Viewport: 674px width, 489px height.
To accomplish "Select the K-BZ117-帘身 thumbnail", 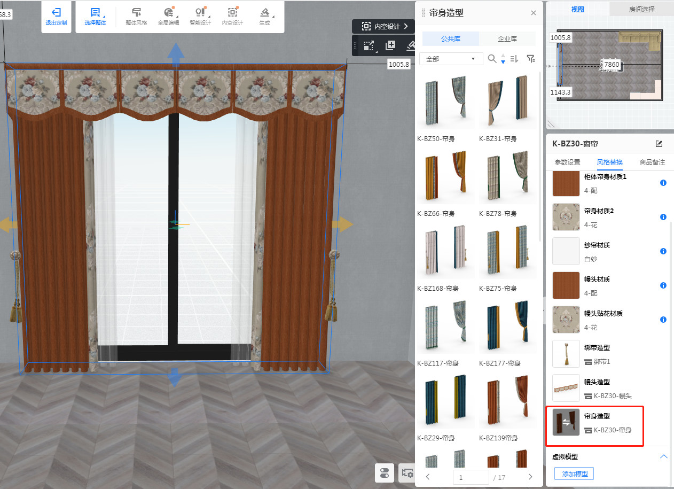I will pyautogui.click(x=445, y=324).
